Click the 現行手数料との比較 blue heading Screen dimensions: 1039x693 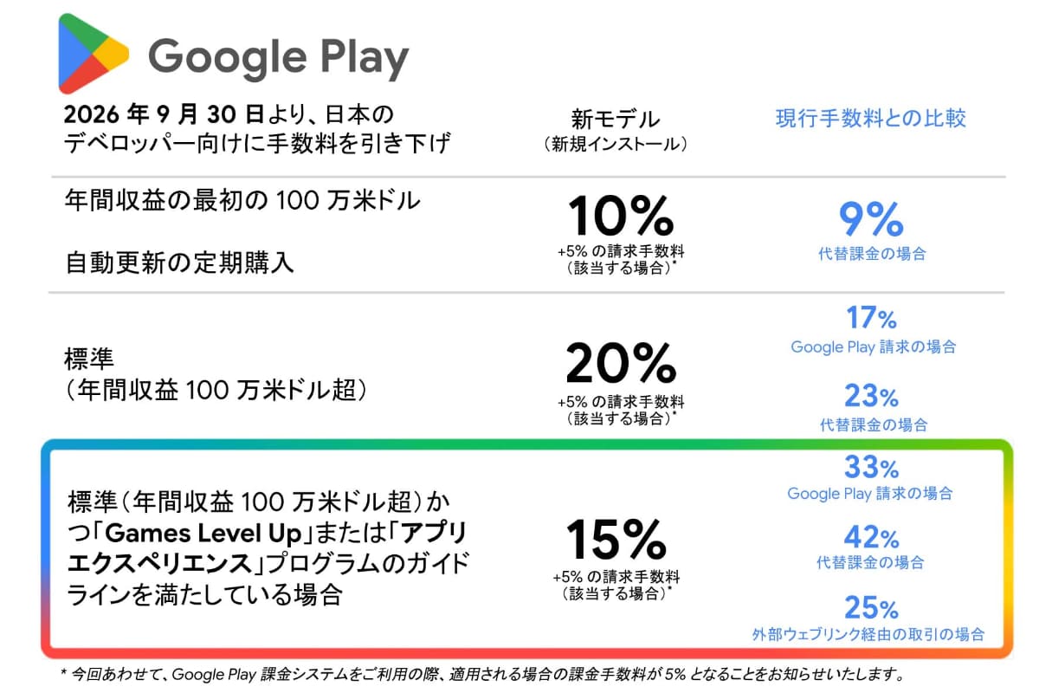click(870, 119)
